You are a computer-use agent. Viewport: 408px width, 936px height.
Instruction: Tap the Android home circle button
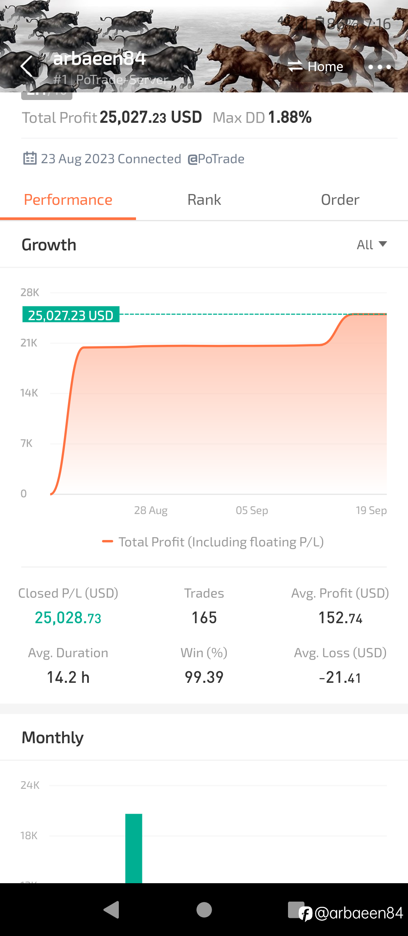pos(204,910)
